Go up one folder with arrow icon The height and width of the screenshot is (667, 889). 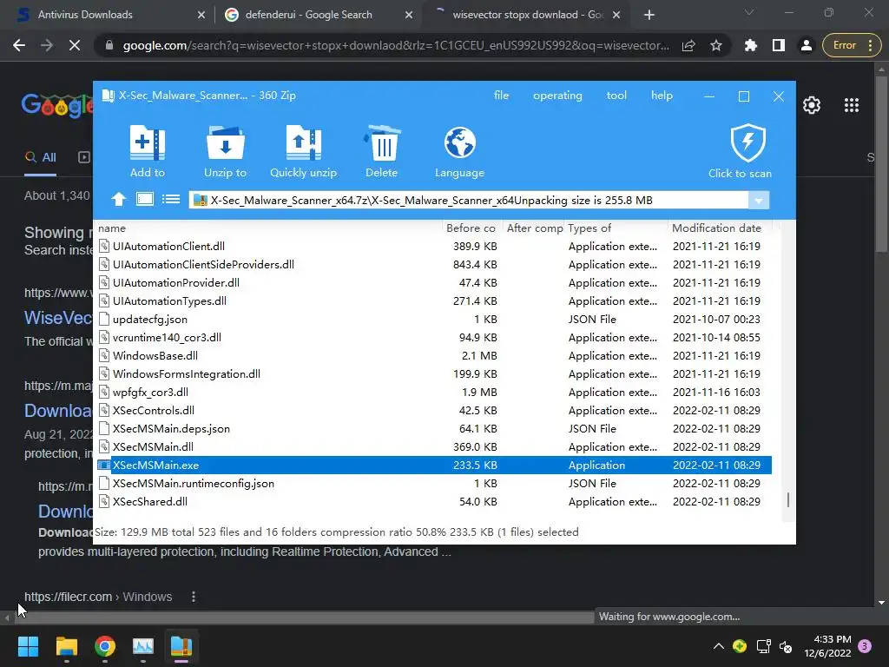pyautogui.click(x=118, y=200)
